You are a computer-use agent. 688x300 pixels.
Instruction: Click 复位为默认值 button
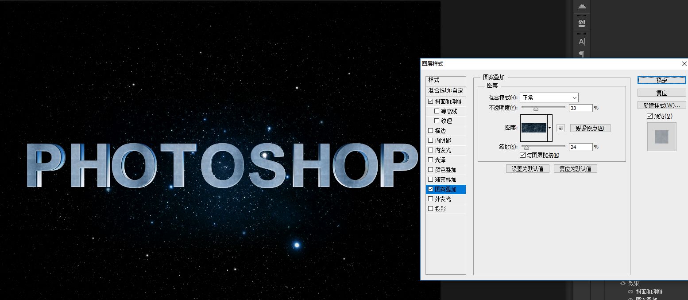[576, 169]
